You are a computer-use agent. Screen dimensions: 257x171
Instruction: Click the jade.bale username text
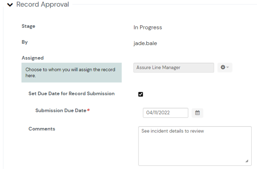(x=145, y=43)
